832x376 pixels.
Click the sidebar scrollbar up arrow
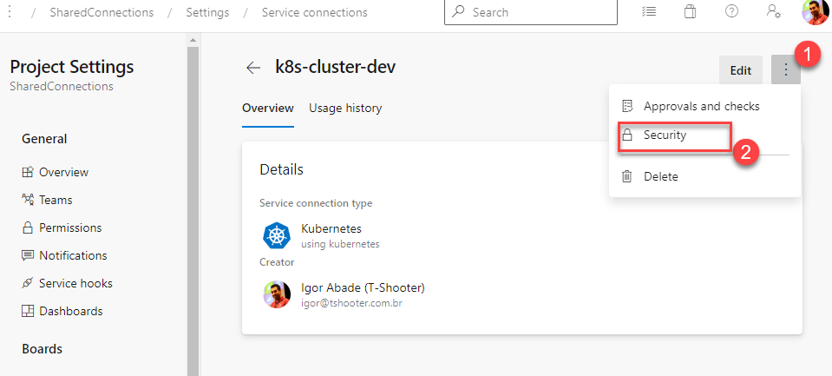click(193, 40)
